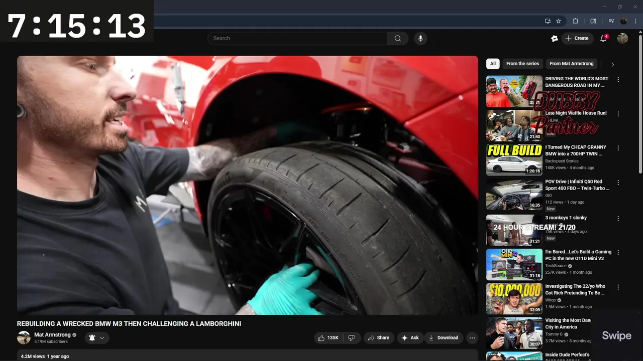Viewport: 643px width, 361px height.
Task: Open menu for 3 monkeys 1 slonky video
Action: click(x=618, y=219)
